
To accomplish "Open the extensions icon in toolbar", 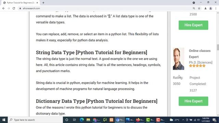I will [205, 8].
